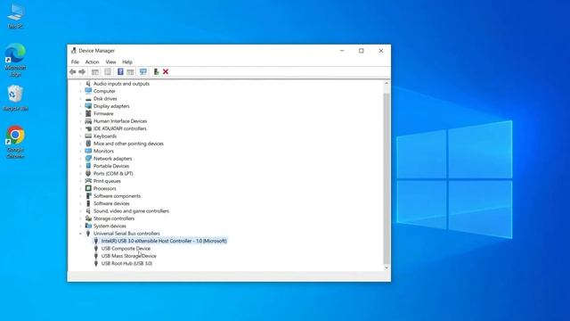Select the Keyboards label
The width and height of the screenshot is (570, 321).
pos(105,136)
